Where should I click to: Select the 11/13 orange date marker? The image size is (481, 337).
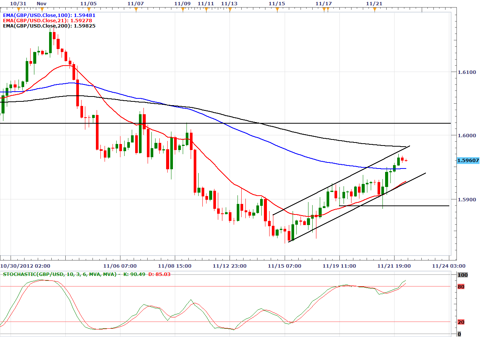tap(230, 10)
